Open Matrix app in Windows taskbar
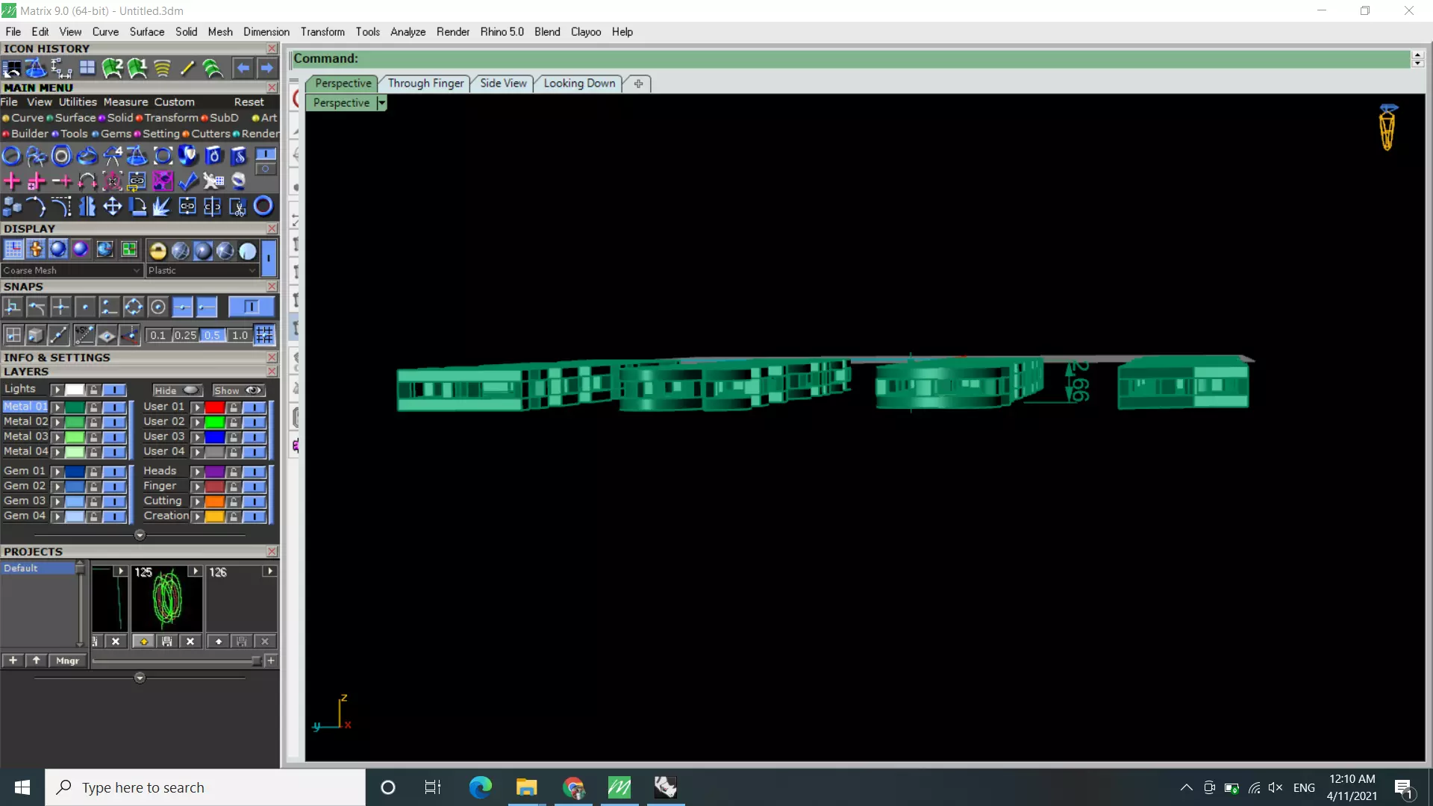The width and height of the screenshot is (1433, 806). point(619,787)
